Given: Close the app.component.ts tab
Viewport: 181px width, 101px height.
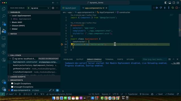Looking at the screenshot, I should pos(106,8).
